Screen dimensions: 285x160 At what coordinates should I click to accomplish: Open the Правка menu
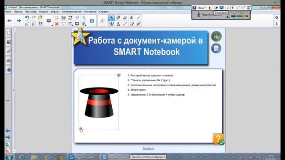click(18, 12)
